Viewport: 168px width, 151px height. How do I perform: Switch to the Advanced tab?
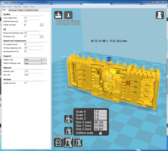[x=13, y=10]
